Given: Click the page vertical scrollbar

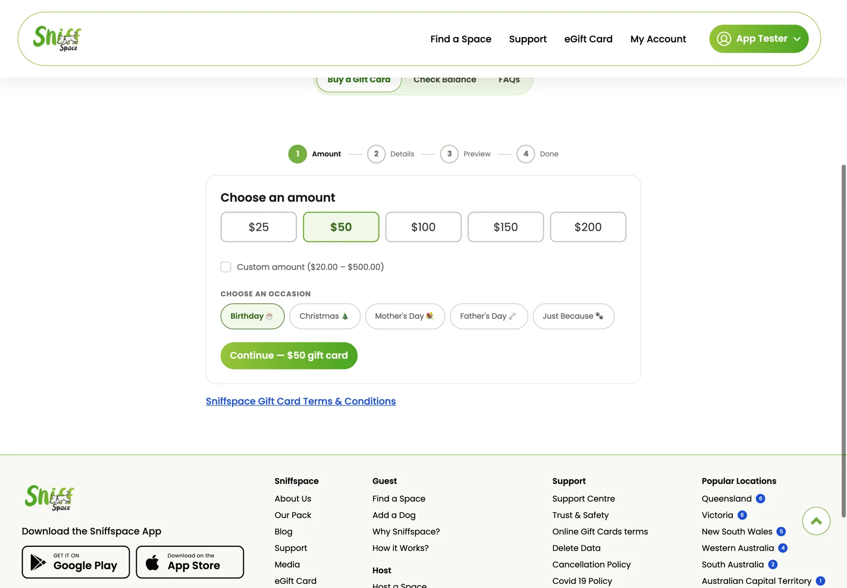Looking at the screenshot, I should click(x=843, y=341).
